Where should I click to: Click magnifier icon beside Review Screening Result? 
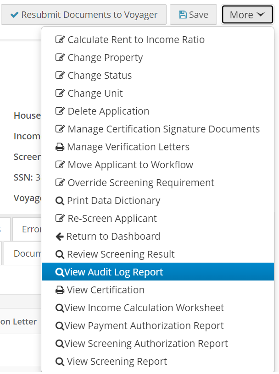60,254
